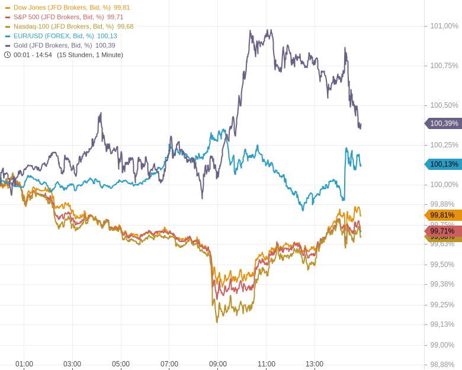Click the red S&P 500 legend marker
The height and width of the screenshot is (370, 462).
point(8,17)
